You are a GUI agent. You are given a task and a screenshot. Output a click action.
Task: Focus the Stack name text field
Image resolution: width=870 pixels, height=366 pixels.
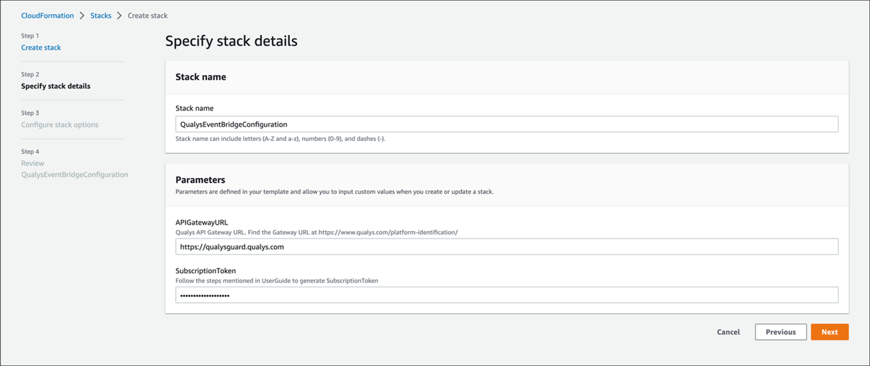506,124
